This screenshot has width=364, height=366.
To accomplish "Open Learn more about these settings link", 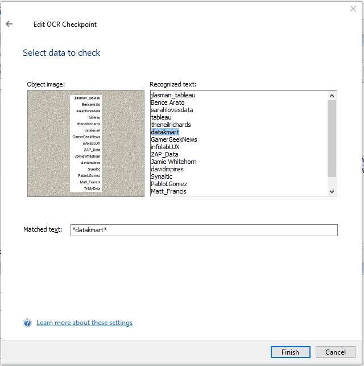I will click(x=84, y=323).
